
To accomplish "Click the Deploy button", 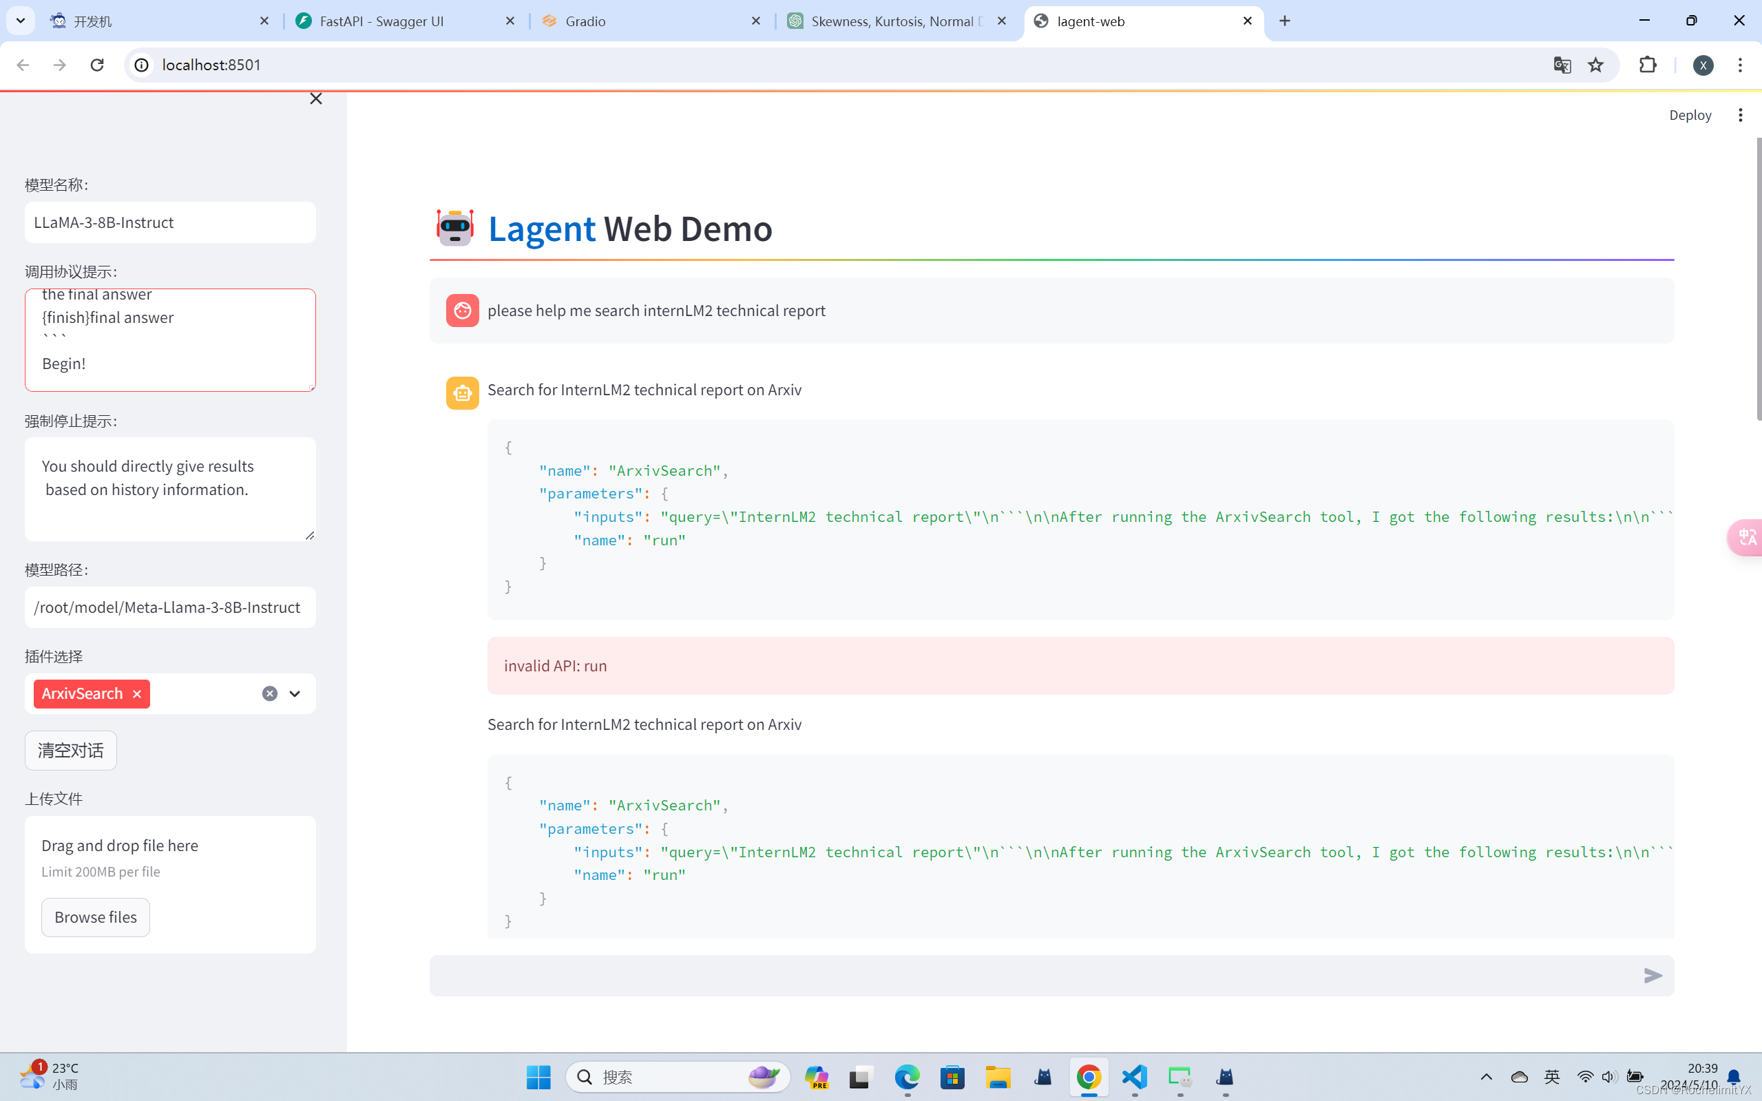I will [x=1690, y=115].
